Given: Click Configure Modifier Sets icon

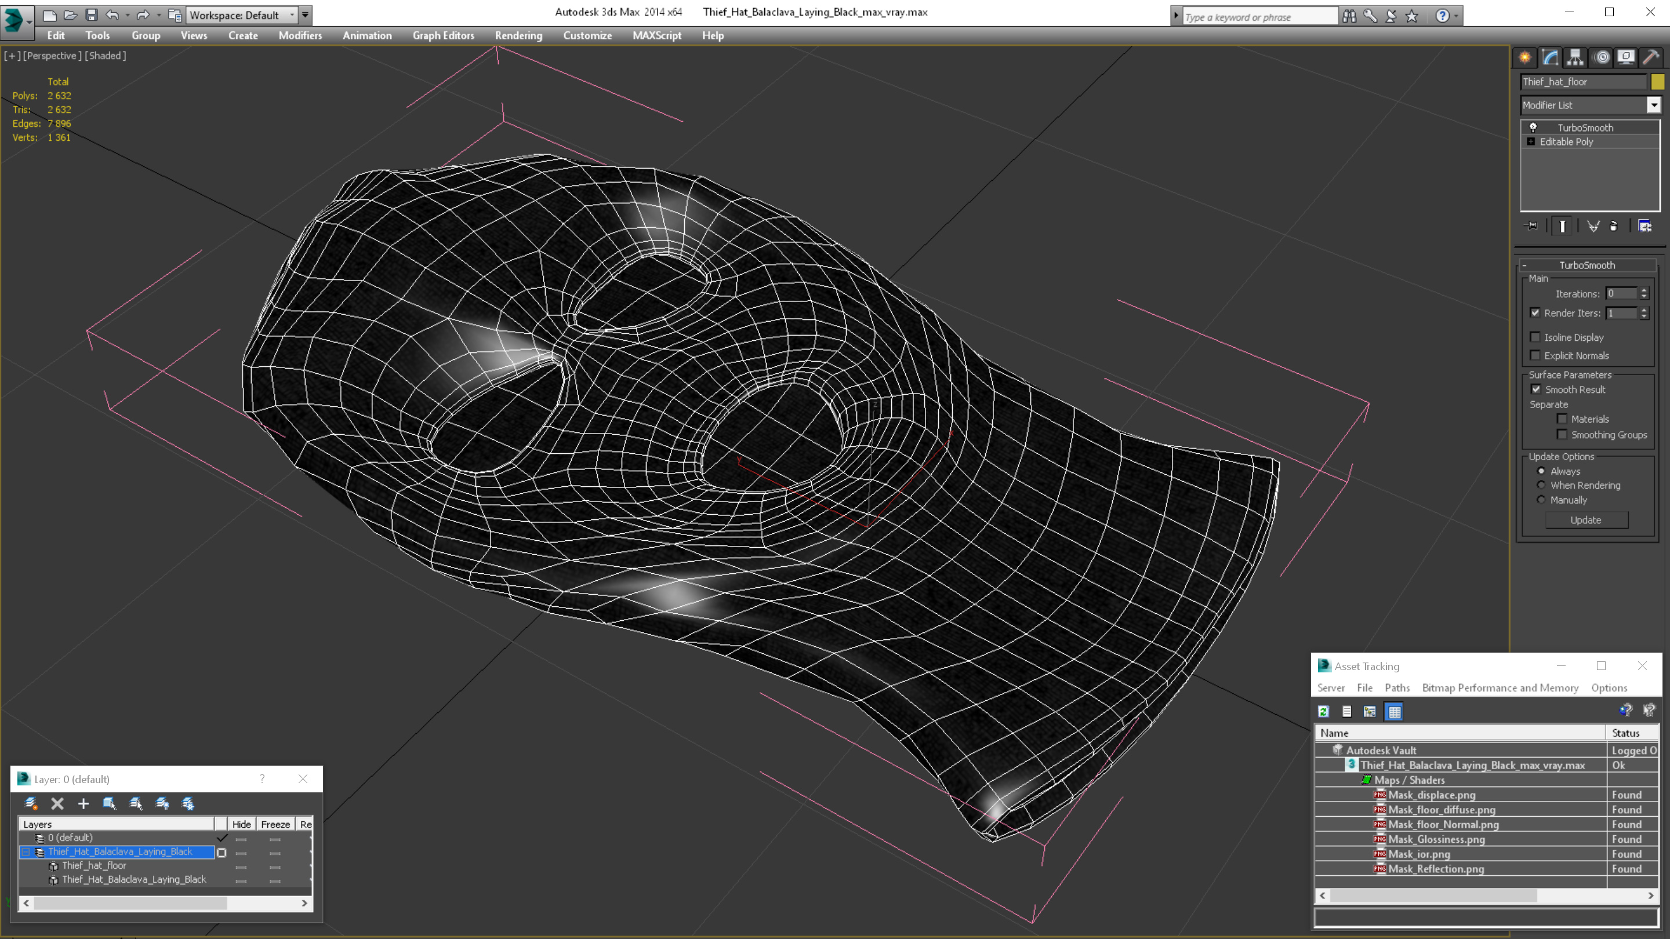Looking at the screenshot, I should click(1644, 225).
